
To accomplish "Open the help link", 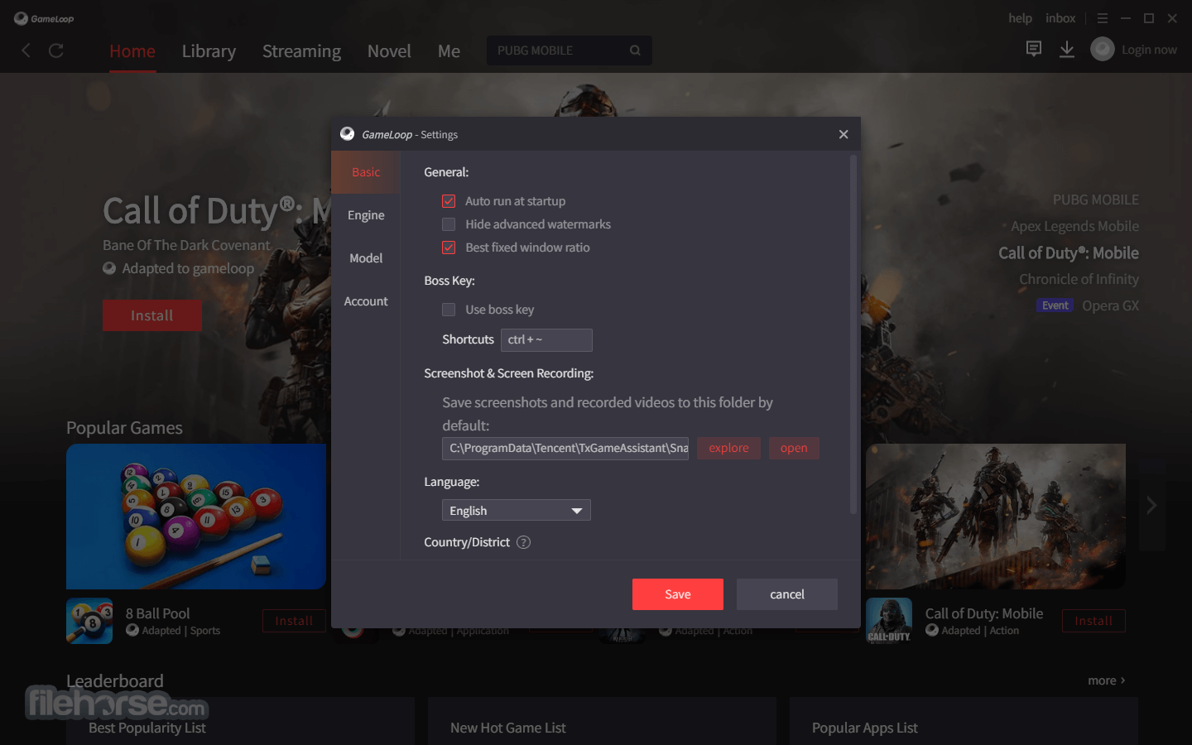I will pos(1020,18).
